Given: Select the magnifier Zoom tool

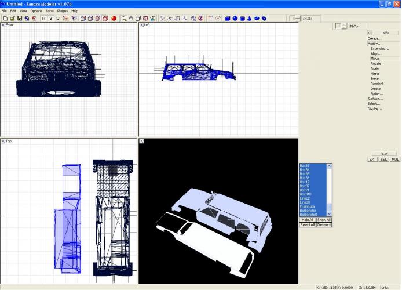Looking at the screenshot, I should tap(124, 19).
